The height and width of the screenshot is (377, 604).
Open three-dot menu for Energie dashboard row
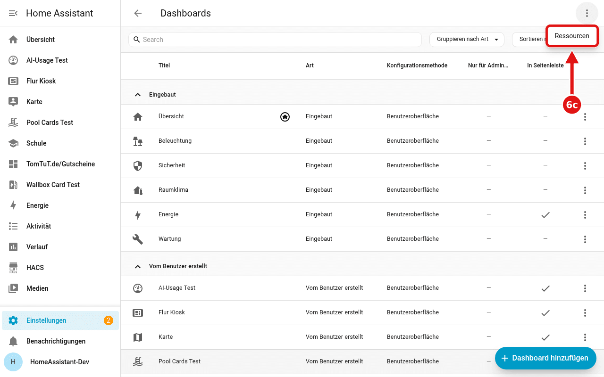click(585, 215)
